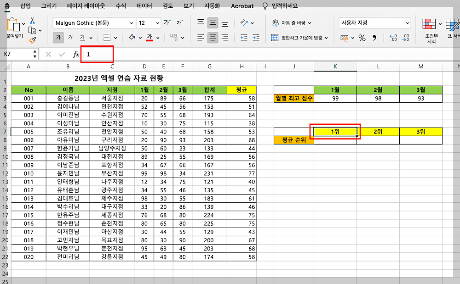Open merge options dropdown arrow
Image resolution: width=460 pixels, height=284 pixels.
coord(326,38)
